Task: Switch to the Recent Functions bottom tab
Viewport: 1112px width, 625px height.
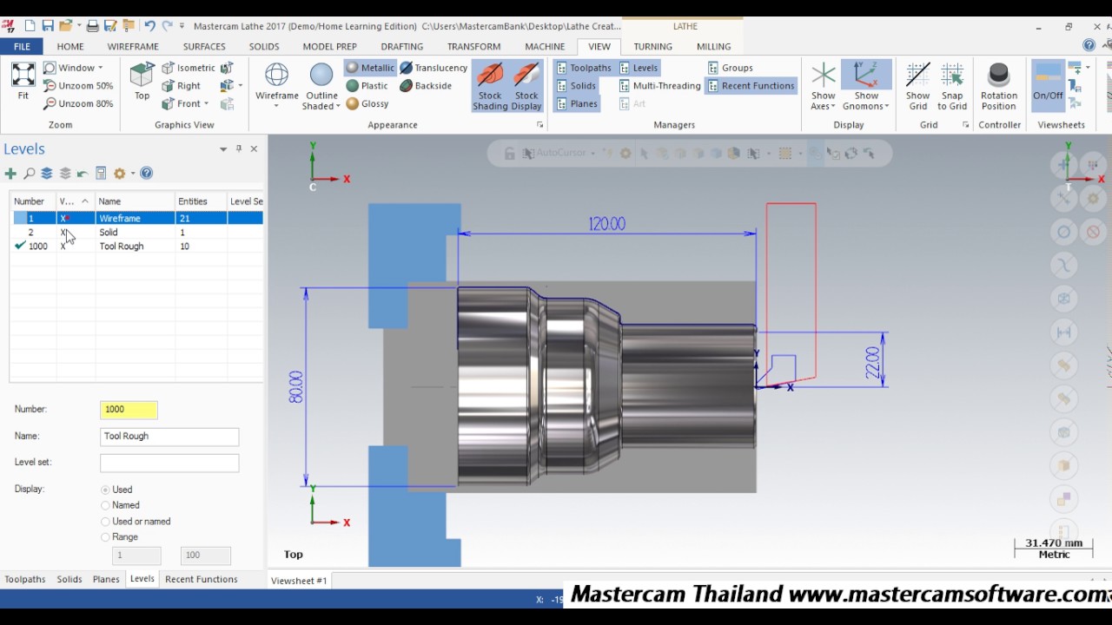Action: 201,579
